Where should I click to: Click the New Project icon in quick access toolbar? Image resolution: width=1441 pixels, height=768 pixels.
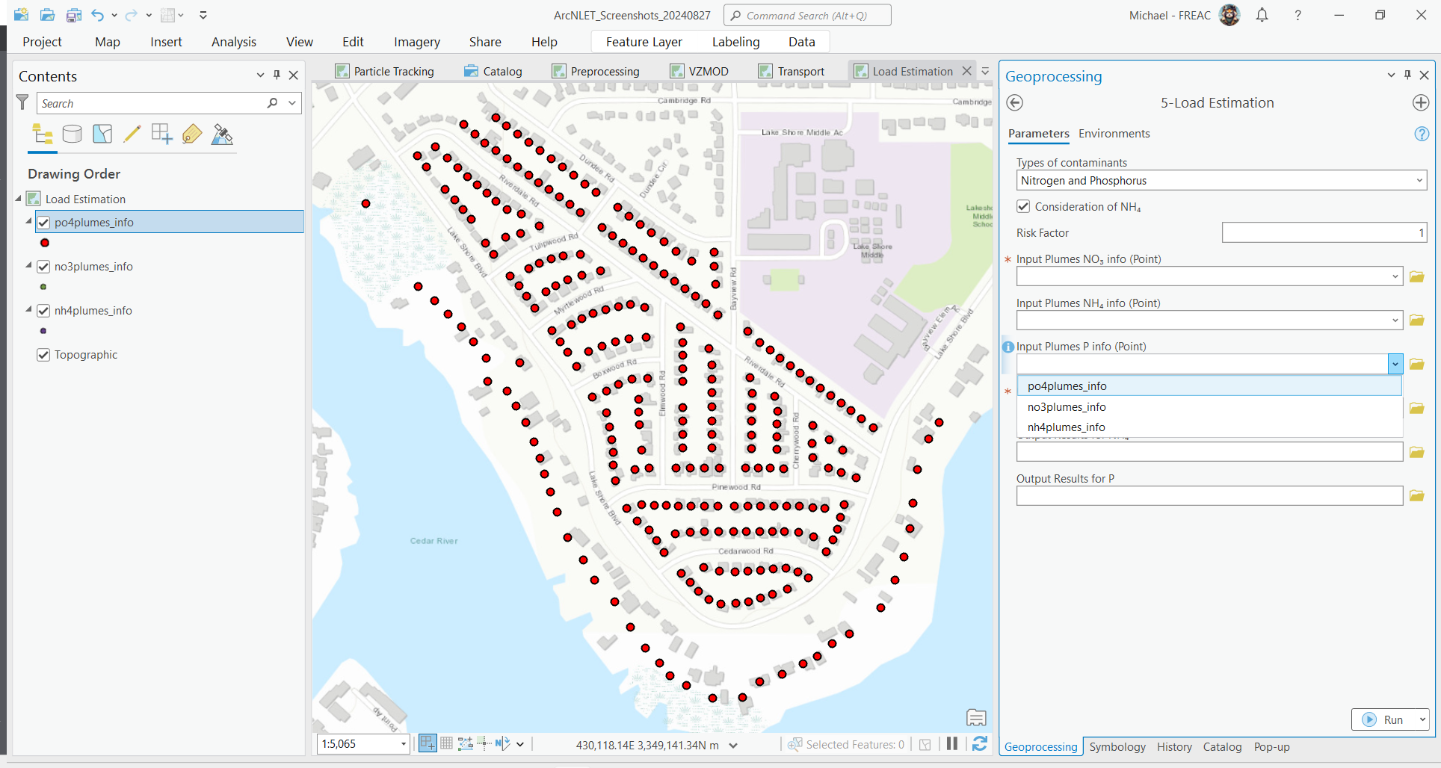click(x=21, y=15)
